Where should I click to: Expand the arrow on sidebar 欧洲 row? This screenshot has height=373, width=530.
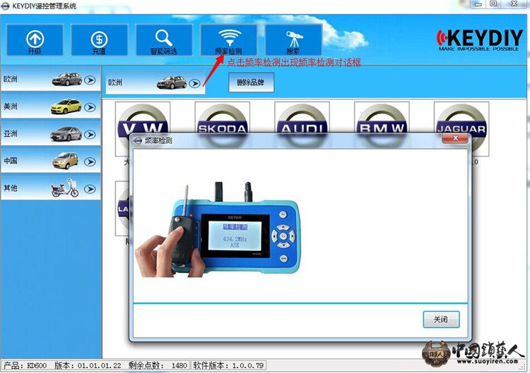[90, 80]
